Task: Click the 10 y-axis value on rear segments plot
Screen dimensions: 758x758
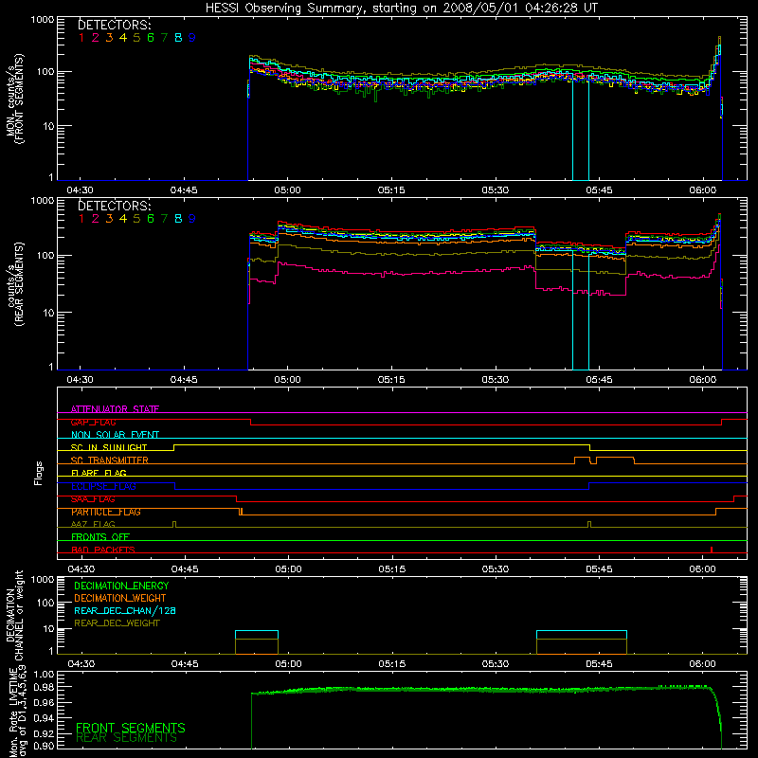Action: click(48, 313)
